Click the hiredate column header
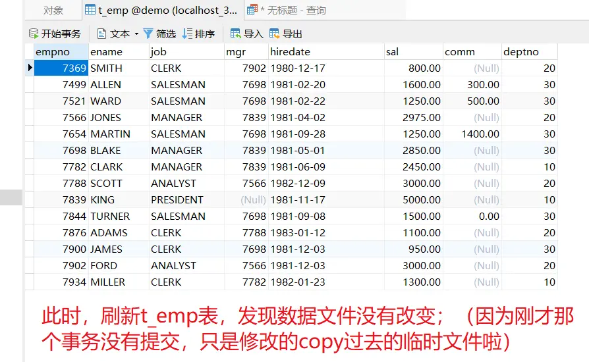 point(326,52)
